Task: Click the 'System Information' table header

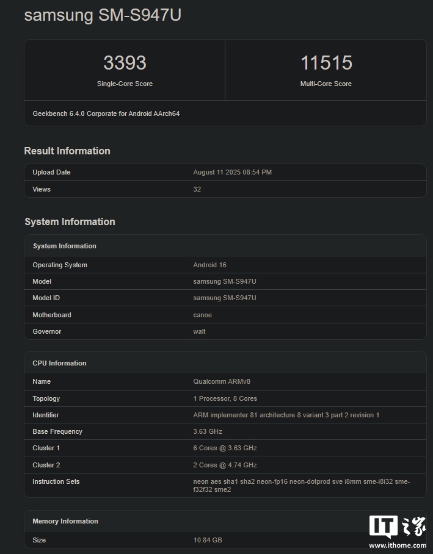Action: (64, 246)
